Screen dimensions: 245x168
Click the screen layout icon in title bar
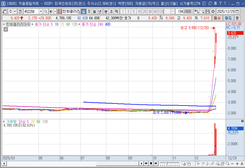tap(204, 3)
